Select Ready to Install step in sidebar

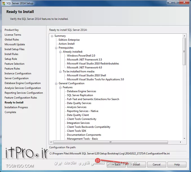click(14, 103)
